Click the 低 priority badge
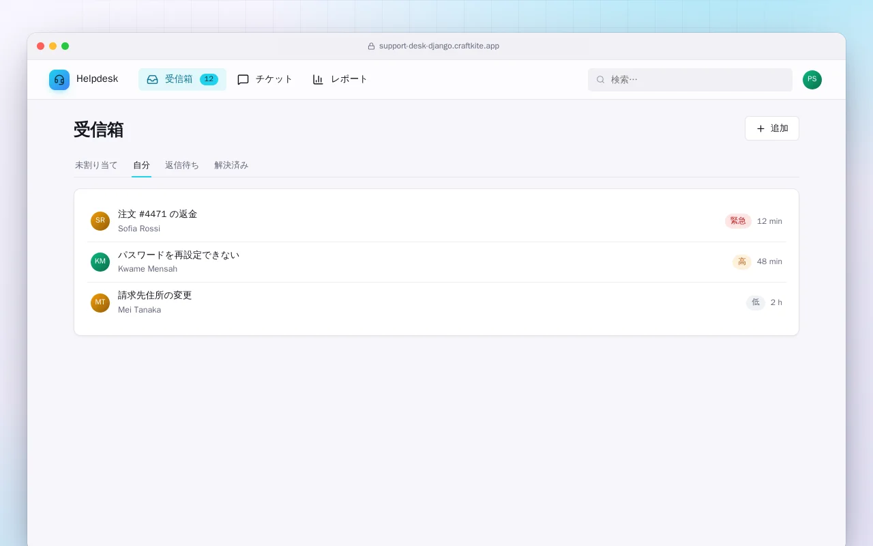 [756, 302]
